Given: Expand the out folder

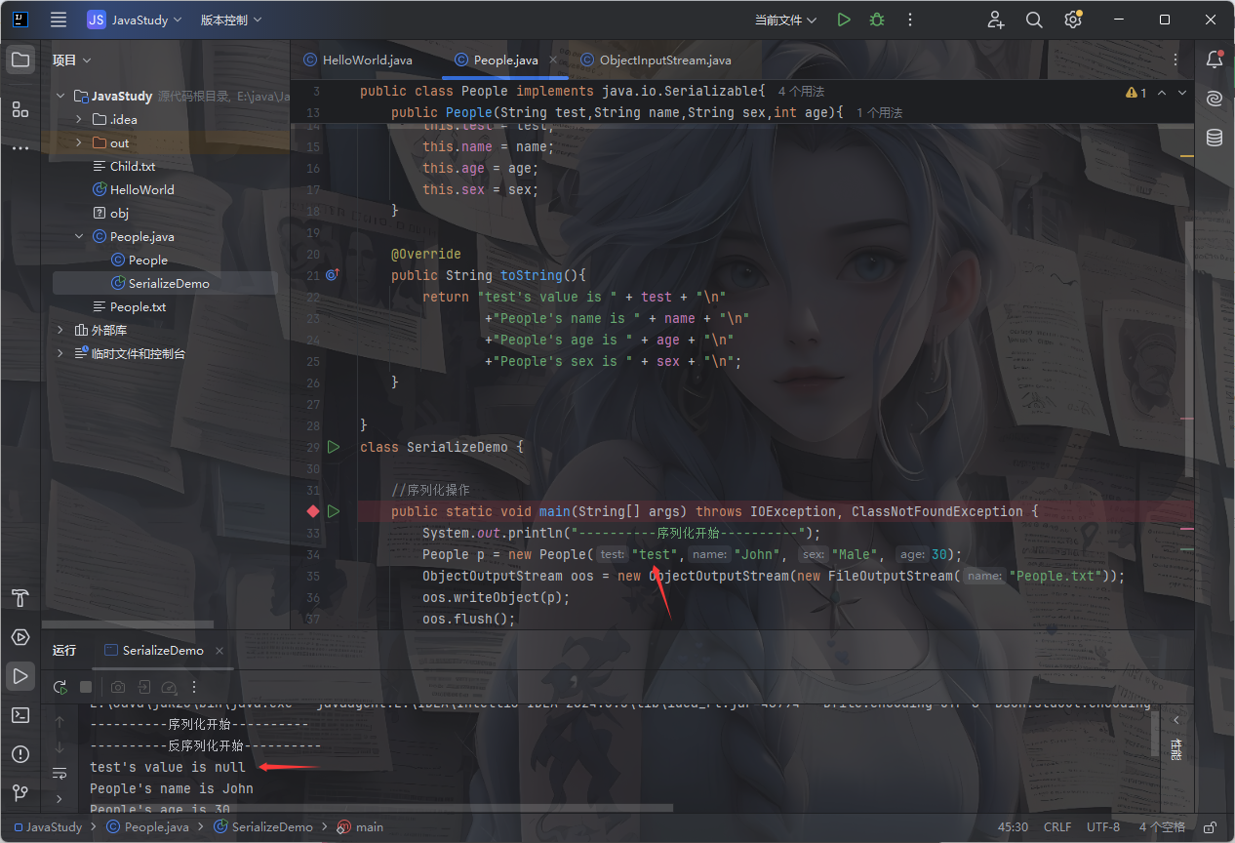Looking at the screenshot, I should [x=79, y=143].
